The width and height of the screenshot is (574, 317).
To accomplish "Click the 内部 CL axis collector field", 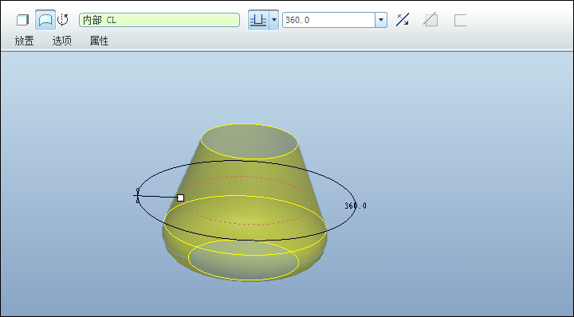I will click(159, 20).
